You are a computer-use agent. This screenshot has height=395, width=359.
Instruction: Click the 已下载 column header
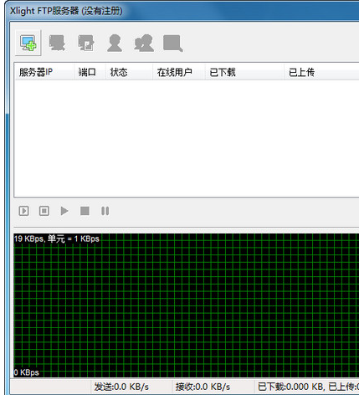pos(244,72)
